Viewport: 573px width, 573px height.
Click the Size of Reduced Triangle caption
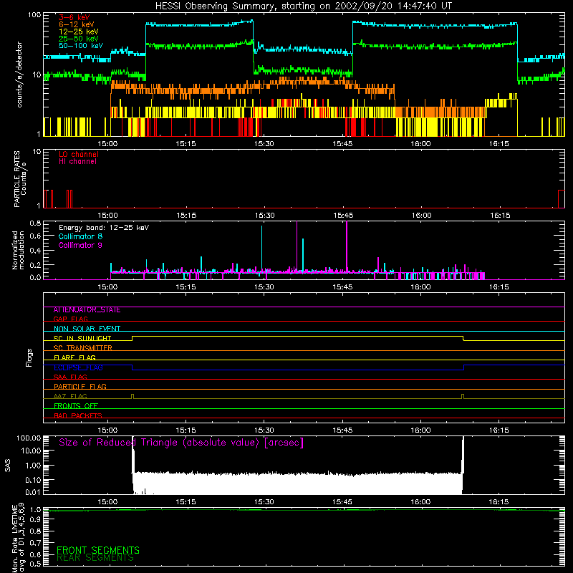pyautogui.click(x=181, y=443)
